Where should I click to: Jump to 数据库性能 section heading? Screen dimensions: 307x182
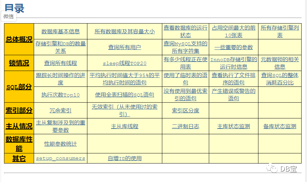(x=19, y=144)
